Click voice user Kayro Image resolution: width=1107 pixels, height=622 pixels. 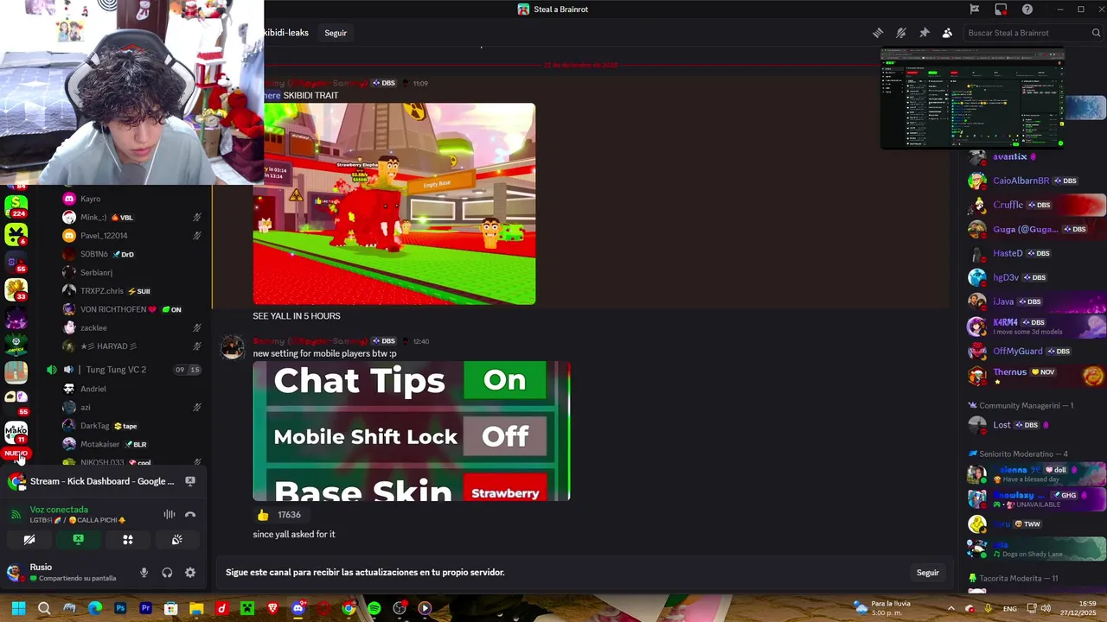90,199
